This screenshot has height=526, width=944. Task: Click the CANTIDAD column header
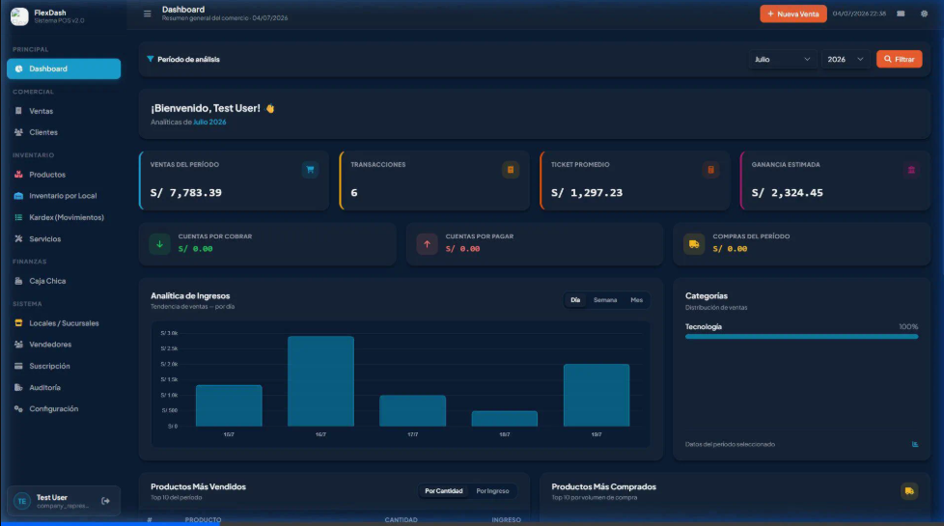(x=401, y=520)
